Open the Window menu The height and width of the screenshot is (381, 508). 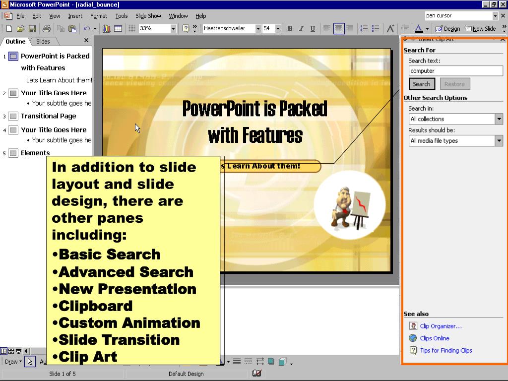(178, 16)
